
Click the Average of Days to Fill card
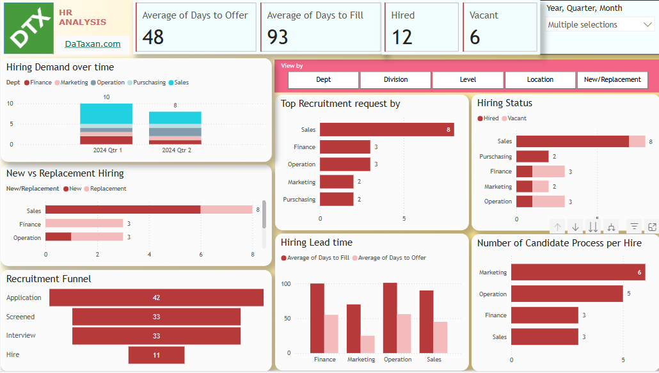coord(321,28)
